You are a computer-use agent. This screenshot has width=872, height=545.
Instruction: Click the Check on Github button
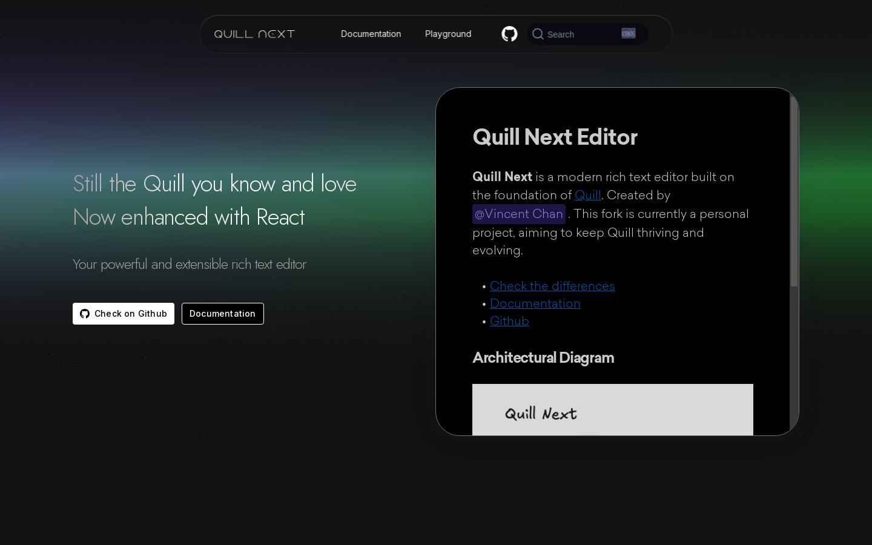(x=124, y=314)
